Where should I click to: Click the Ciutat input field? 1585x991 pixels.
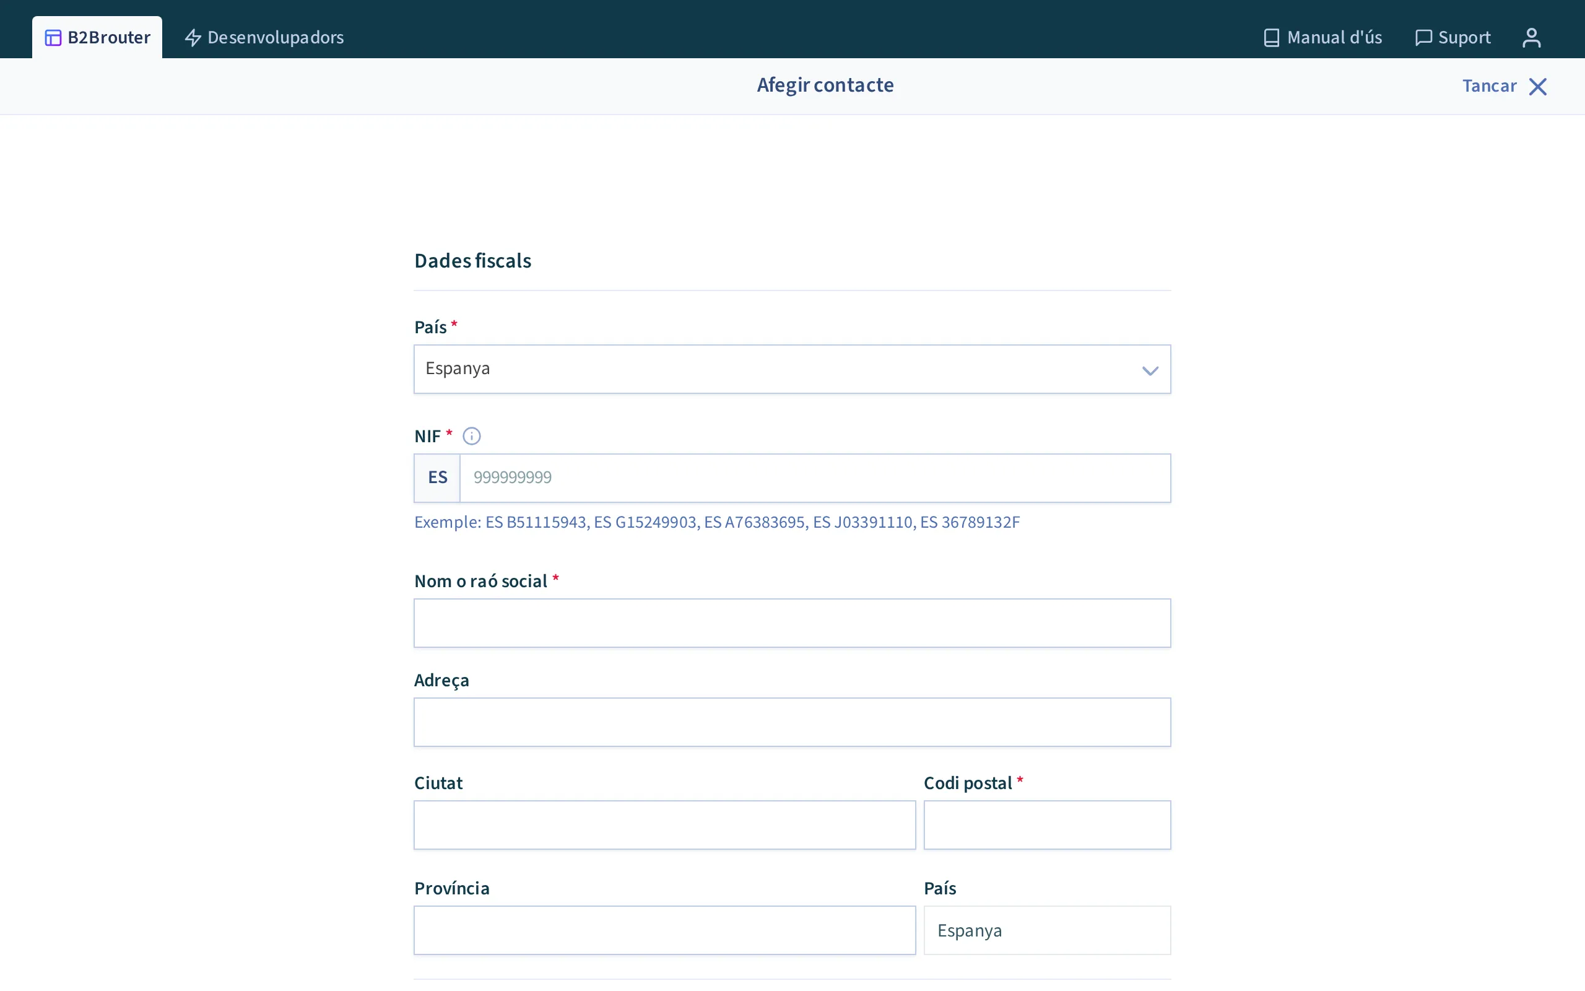(x=664, y=824)
